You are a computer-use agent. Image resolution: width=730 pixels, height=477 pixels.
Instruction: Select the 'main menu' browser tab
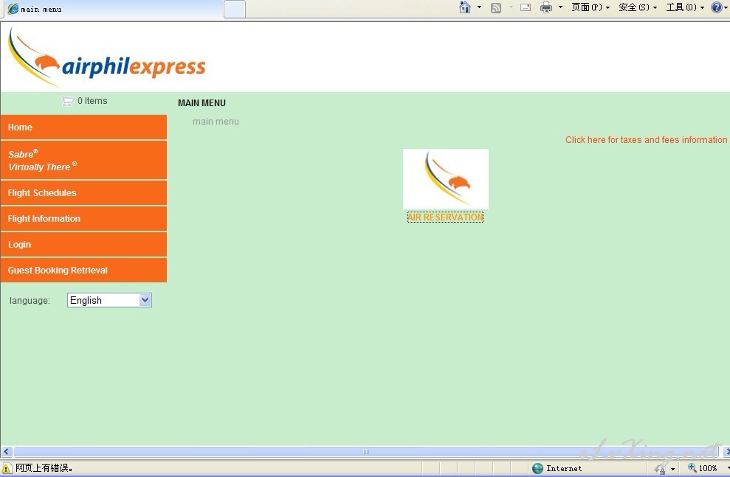111,10
